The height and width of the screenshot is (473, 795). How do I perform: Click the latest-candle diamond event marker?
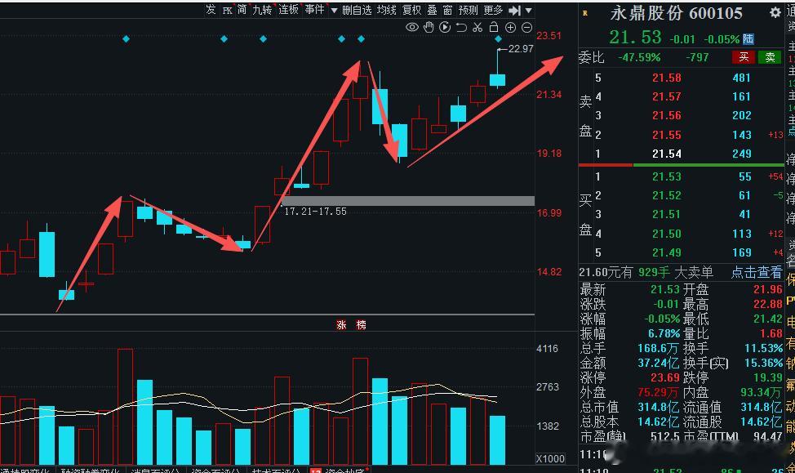coord(498,39)
